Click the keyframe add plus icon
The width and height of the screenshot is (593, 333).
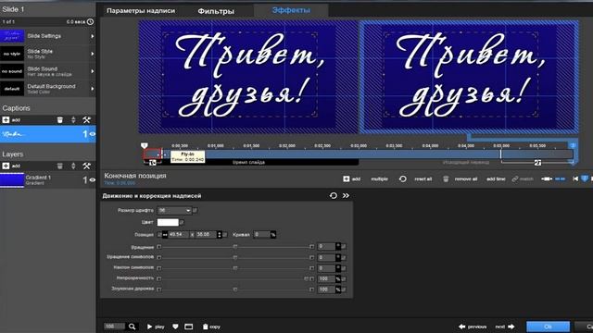pos(346,179)
